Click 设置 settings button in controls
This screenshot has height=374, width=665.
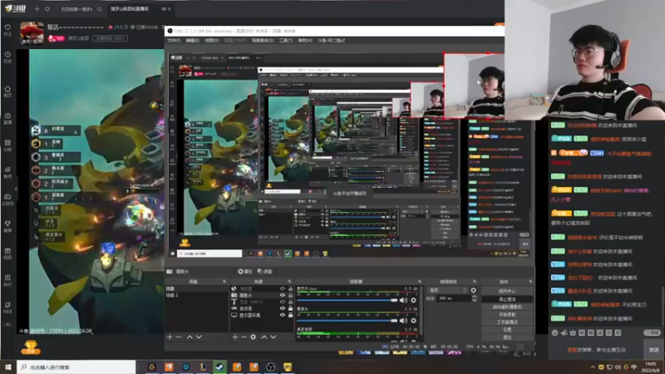point(507,329)
